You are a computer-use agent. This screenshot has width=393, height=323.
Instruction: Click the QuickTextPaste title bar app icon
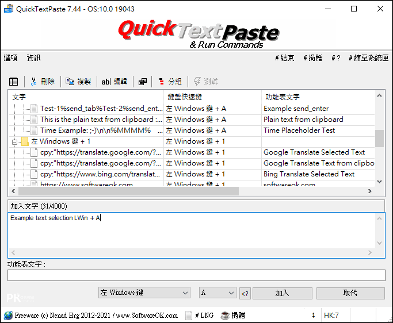pyautogui.click(x=8, y=9)
